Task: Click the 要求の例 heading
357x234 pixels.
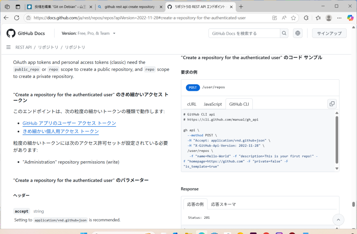Action: coord(189,72)
